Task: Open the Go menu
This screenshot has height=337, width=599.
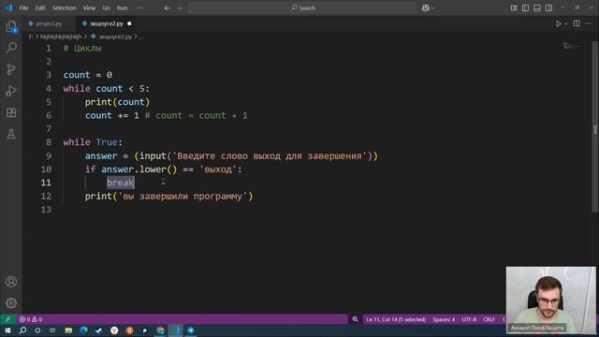Action: click(x=106, y=8)
